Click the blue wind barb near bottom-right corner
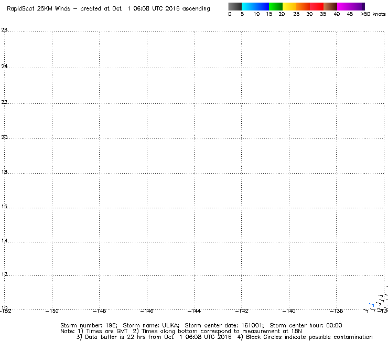This screenshot has width=388, height=341. tap(371, 305)
